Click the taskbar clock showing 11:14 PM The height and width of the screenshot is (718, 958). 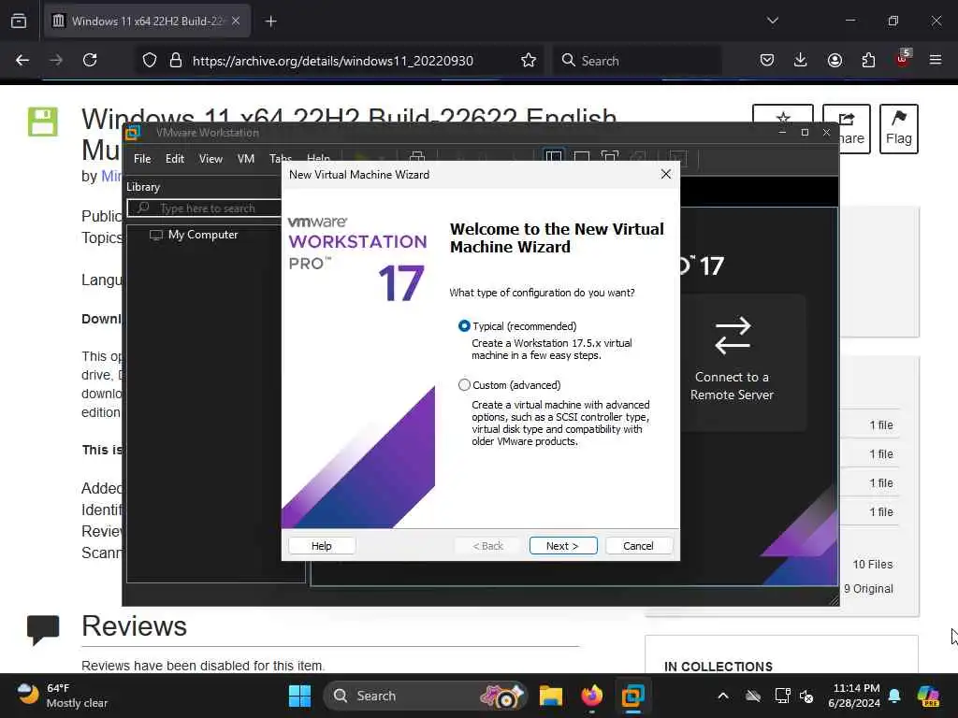854,696
